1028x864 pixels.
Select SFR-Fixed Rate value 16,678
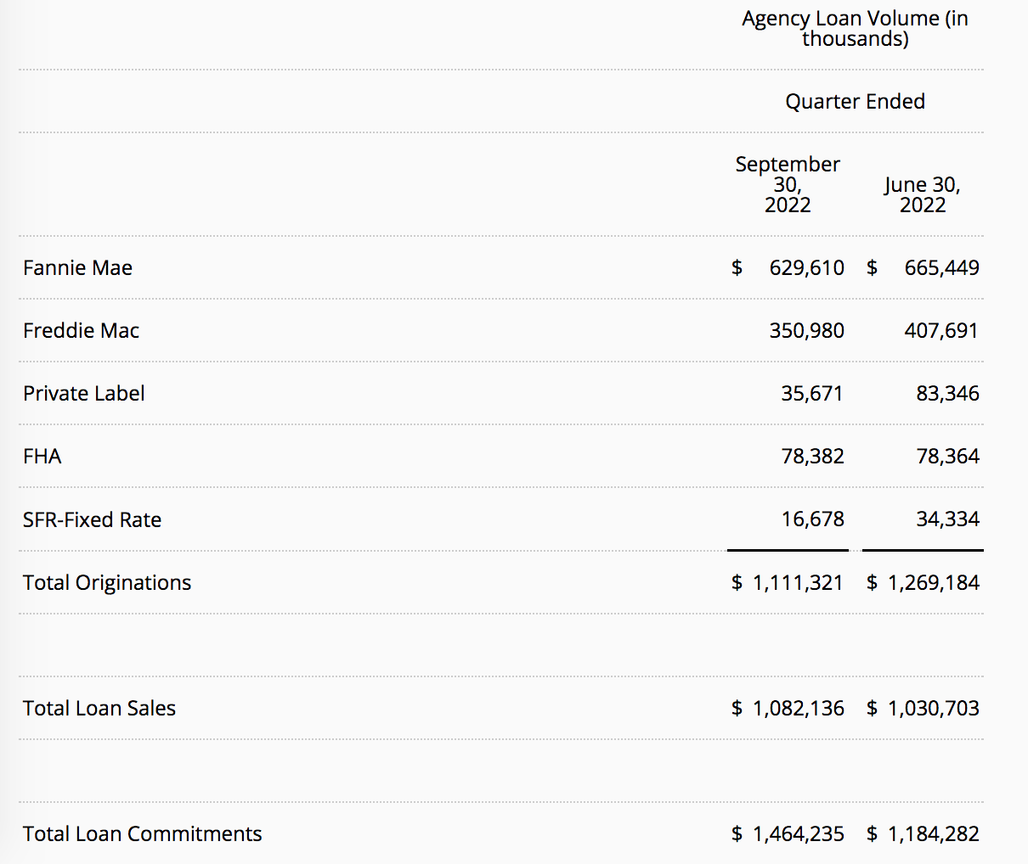pos(813,519)
